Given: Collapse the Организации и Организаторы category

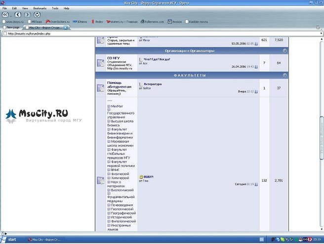Looking at the screenshot, I should (x=285, y=50).
